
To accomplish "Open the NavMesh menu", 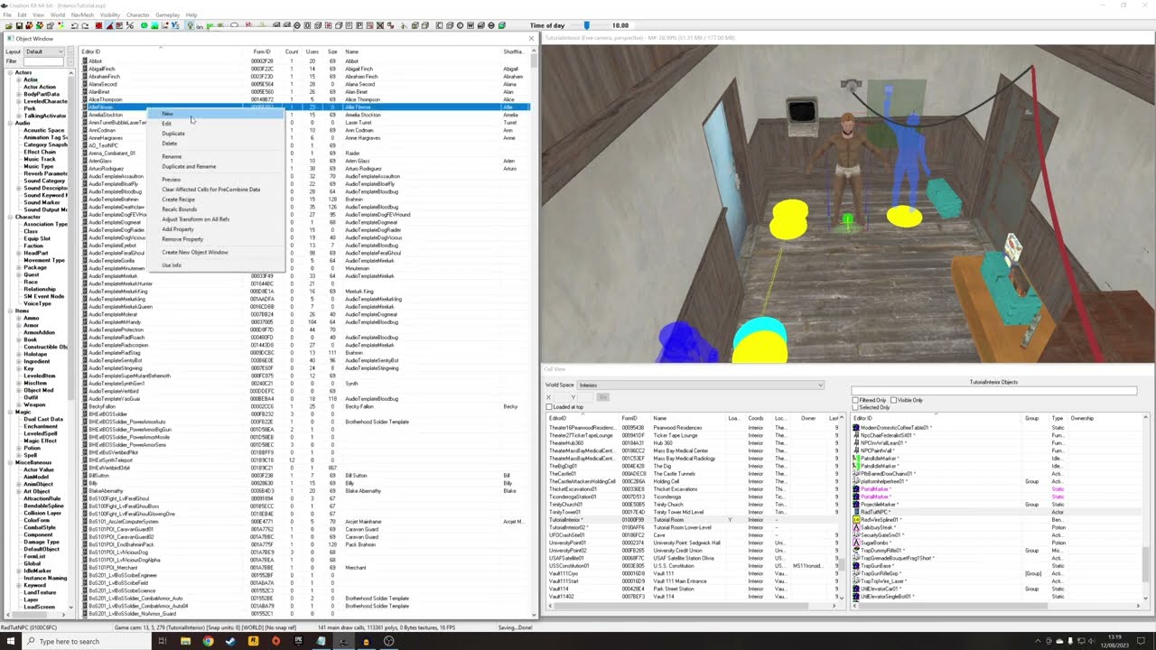I will tap(81, 15).
